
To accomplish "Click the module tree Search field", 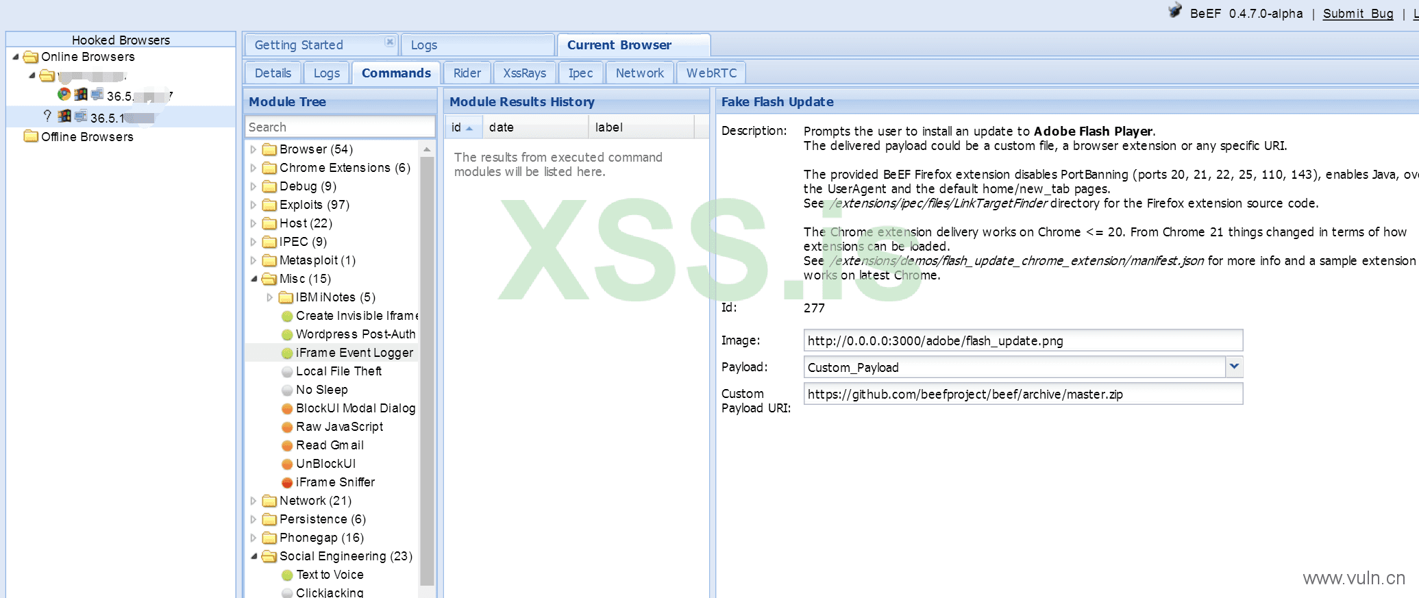I will (340, 127).
